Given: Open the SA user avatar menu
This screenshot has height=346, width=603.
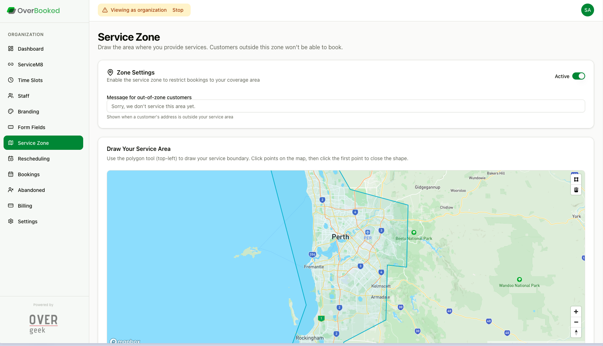Looking at the screenshot, I should pos(587,10).
